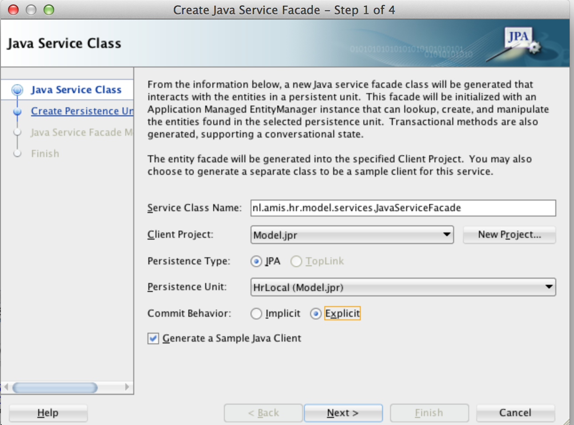Select Create Persistence Unit in the step list
The height and width of the screenshot is (425, 574).
(x=82, y=111)
